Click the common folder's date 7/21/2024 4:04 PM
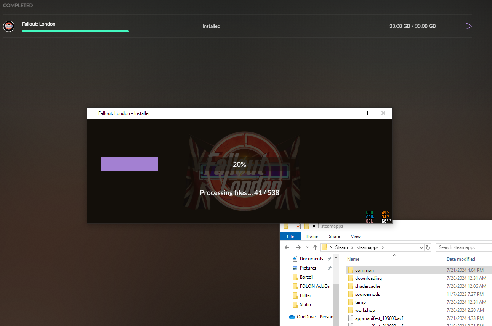Viewport: 492px width, 326px height. [x=465, y=270]
